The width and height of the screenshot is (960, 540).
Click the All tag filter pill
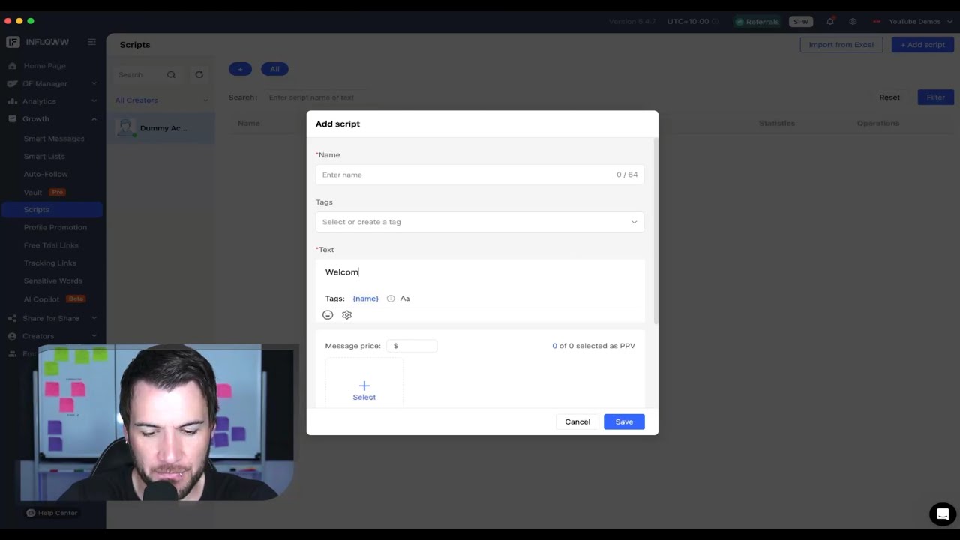click(274, 69)
